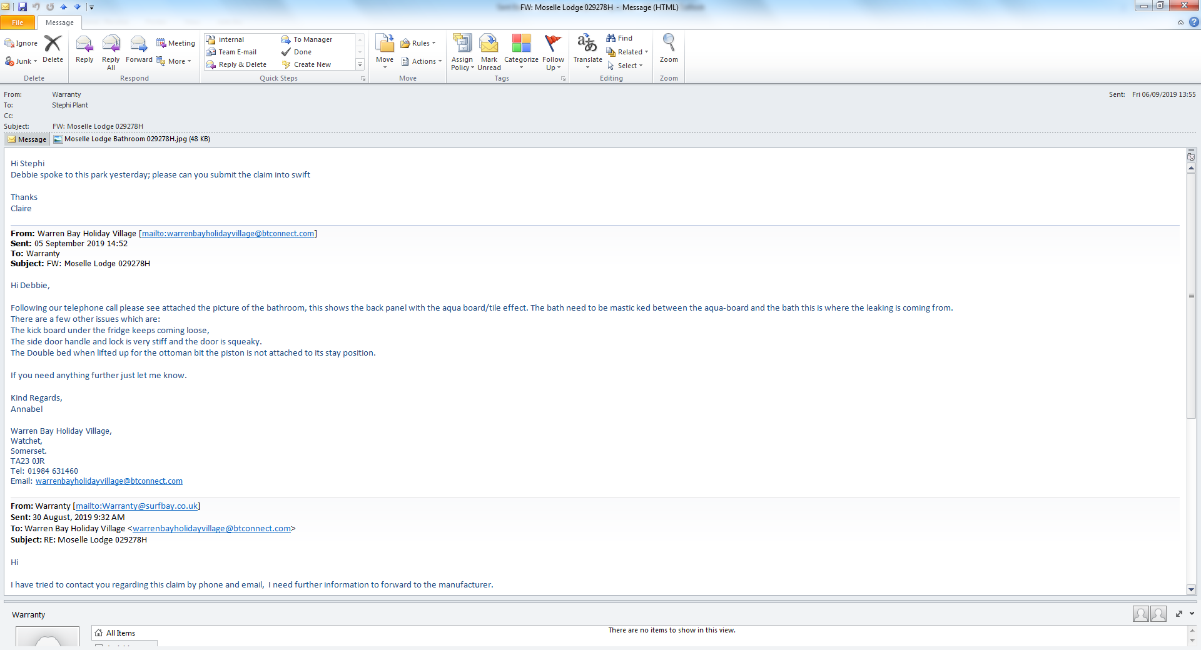Click the Ignore conversation icon

pos(21,43)
